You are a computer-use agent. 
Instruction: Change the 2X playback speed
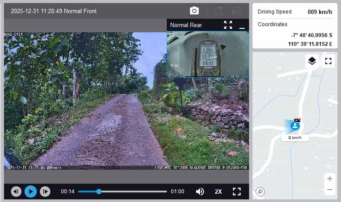click(218, 192)
